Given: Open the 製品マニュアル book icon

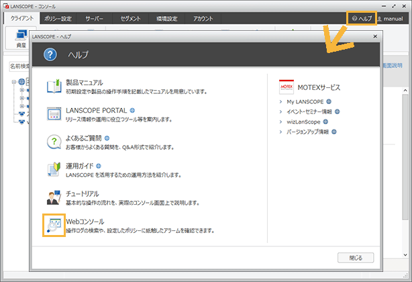Looking at the screenshot, I should pos(54,86).
